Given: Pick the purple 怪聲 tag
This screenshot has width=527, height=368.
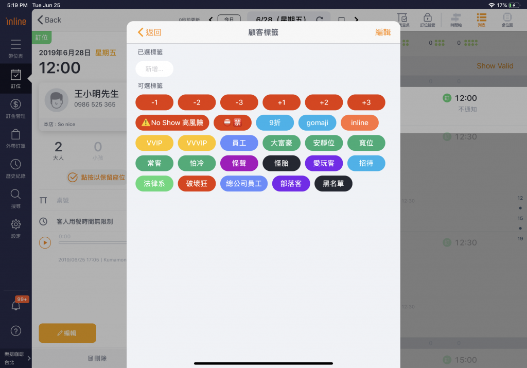Looking at the screenshot, I should point(239,163).
